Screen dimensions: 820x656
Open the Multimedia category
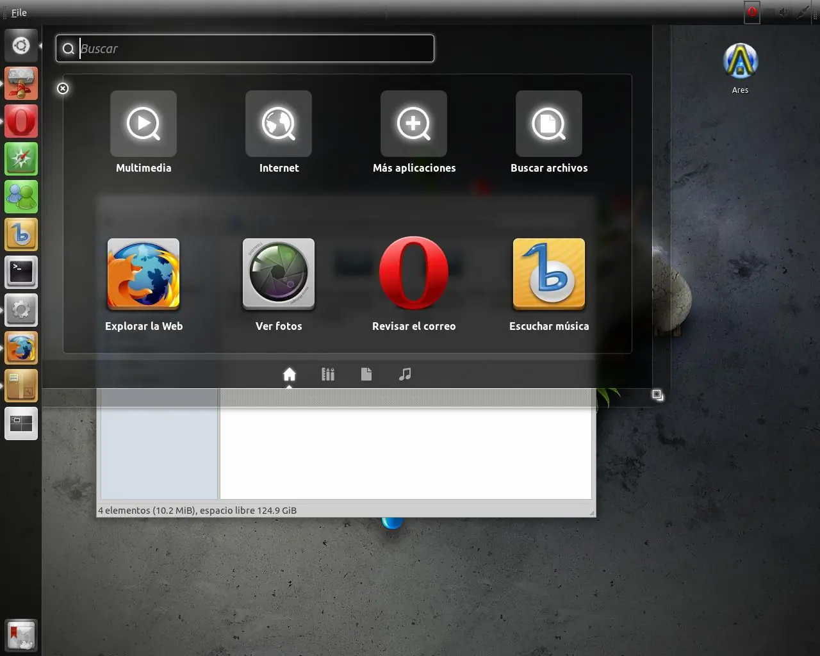tap(143, 124)
